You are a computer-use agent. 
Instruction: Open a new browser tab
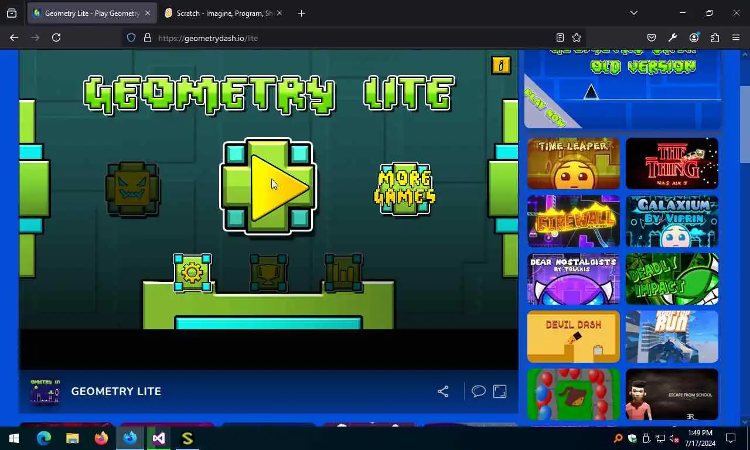(301, 13)
